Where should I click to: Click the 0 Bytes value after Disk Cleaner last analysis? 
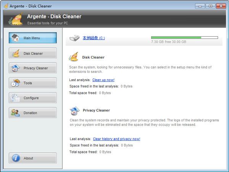pos(126,86)
